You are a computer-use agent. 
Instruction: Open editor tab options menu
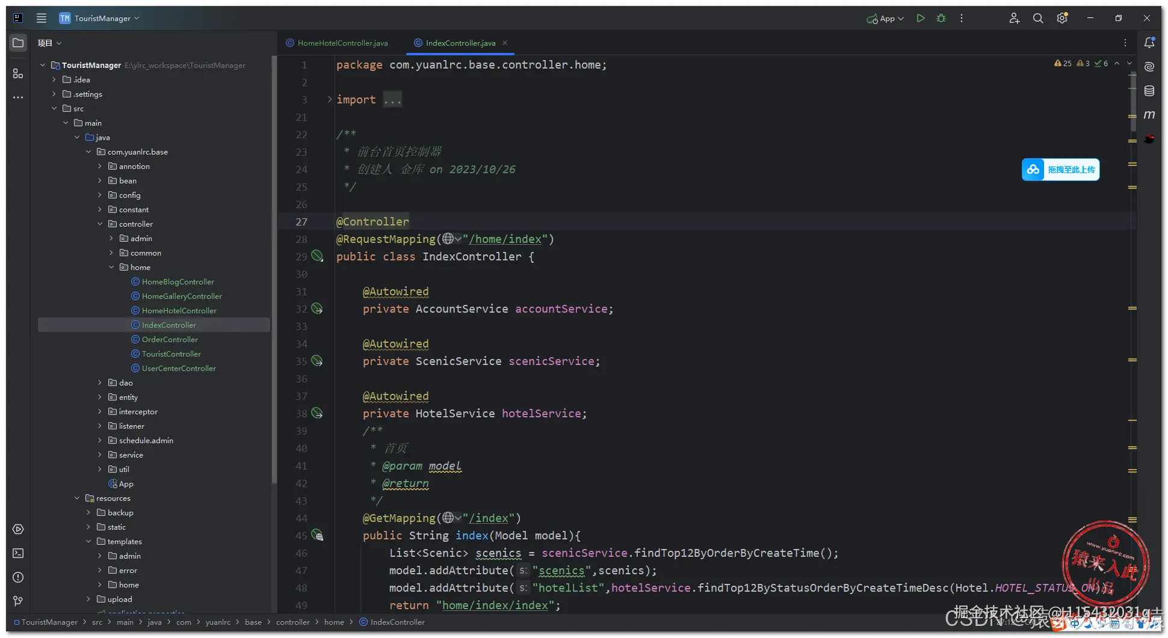[x=1125, y=43]
